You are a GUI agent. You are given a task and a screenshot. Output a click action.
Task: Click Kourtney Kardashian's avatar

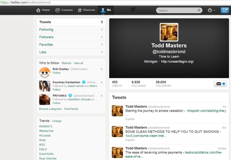point(45,86)
